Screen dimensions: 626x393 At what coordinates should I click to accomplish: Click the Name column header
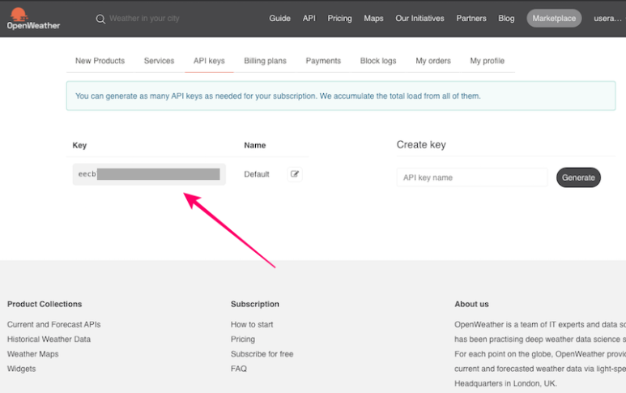pos(255,145)
